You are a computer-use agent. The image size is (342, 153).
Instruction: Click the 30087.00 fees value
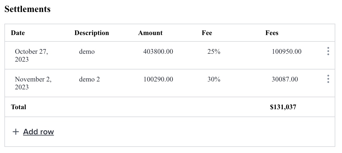285,79
